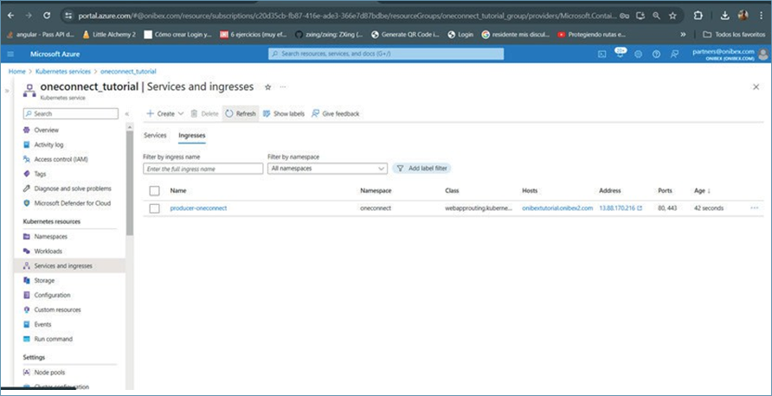Open Todos los favoritos folder
Screen dimensions: 772x396
pyautogui.click(x=733, y=35)
